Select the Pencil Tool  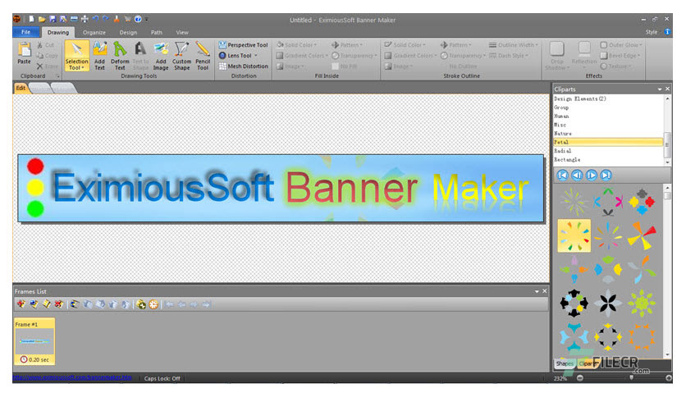tap(203, 56)
